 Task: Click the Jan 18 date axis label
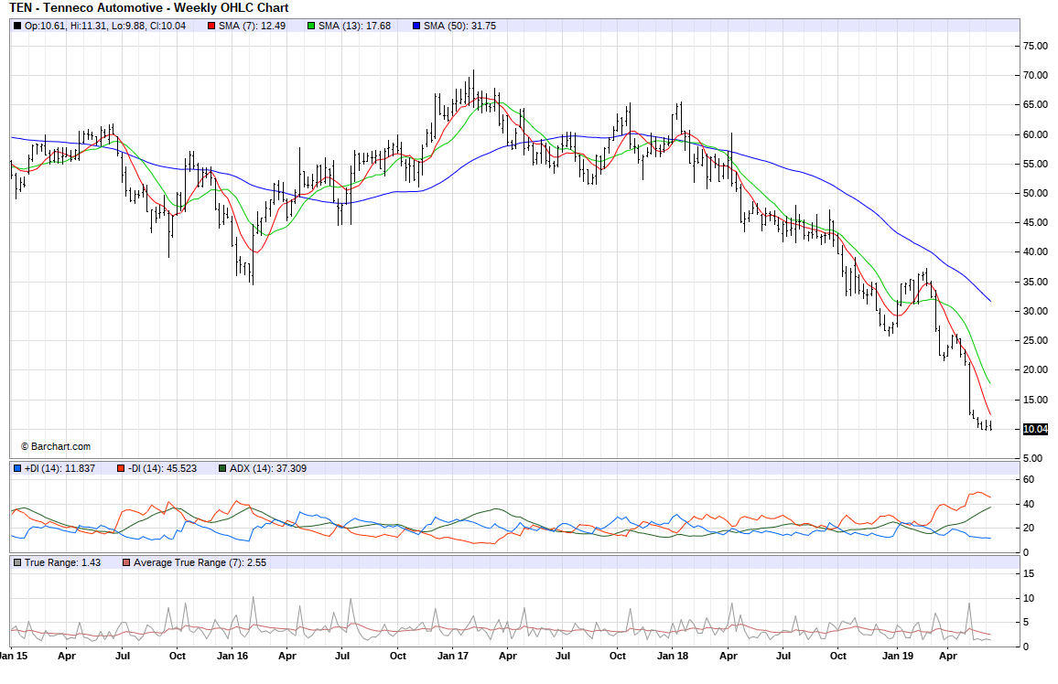(673, 656)
